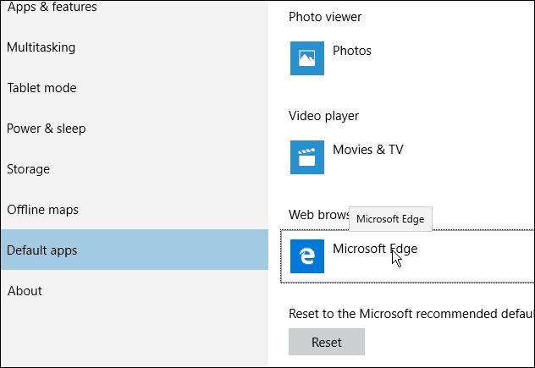This screenshot has height=368, width=535.
Task: Select the highlighted Default apps item
Action: 135,250
